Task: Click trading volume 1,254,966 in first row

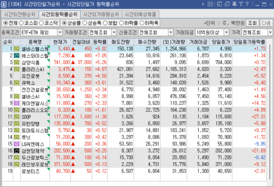Action: point(176,49)
